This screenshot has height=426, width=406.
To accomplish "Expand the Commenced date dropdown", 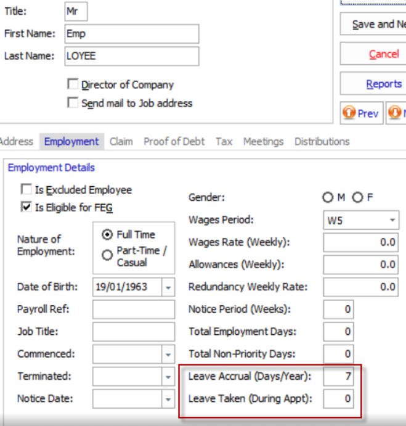I will tap(168, 354).
